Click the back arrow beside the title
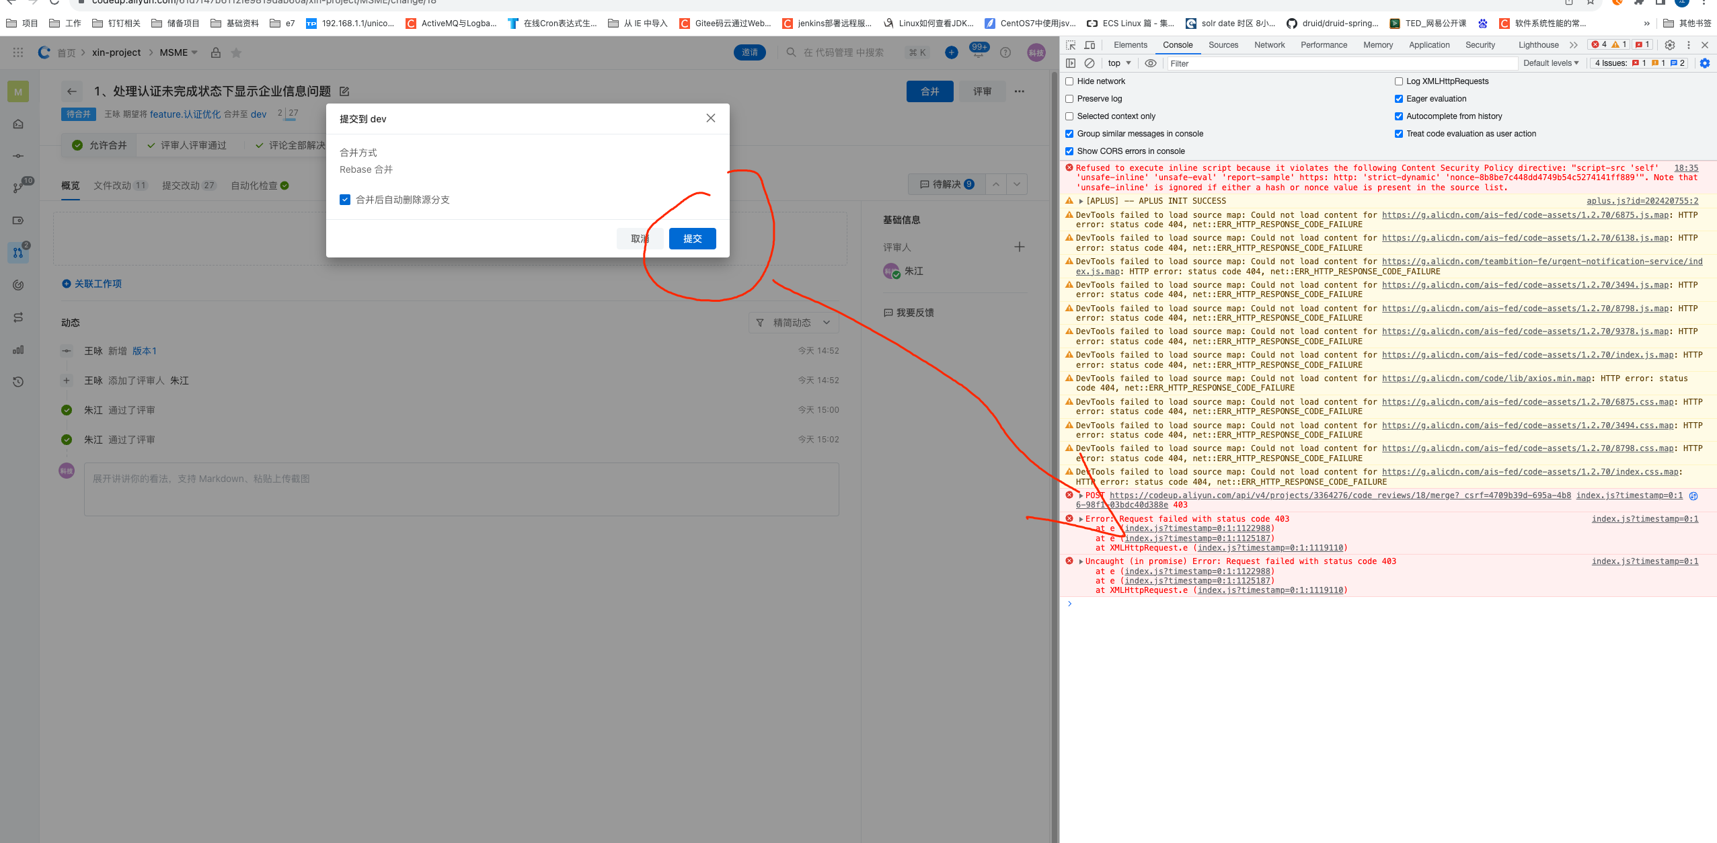This screenshot has width=1717, height=843. (x=72, y=91)
